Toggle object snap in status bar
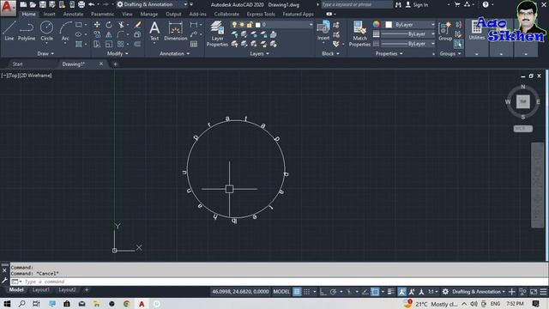The image size is (549, 309). [x=375, y=292]
